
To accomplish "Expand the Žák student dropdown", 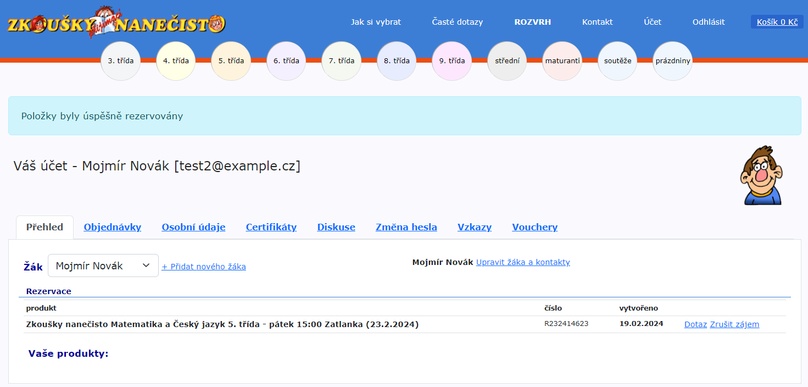I will coord(103,266).
